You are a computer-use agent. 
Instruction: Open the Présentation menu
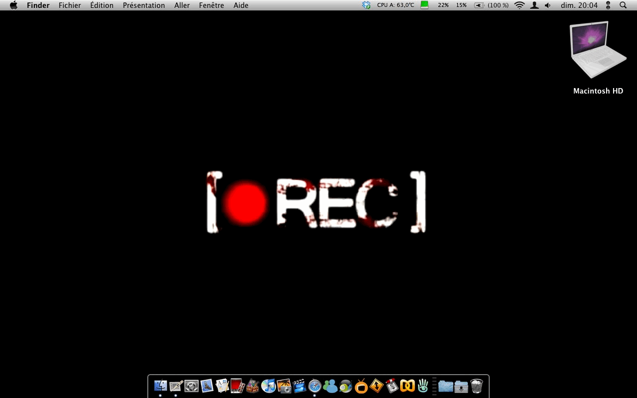[x=144, y=5]
